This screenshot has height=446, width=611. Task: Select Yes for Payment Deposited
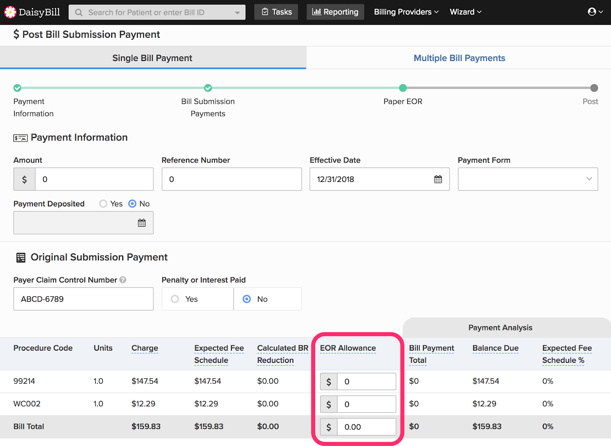[x=103, y=204]
